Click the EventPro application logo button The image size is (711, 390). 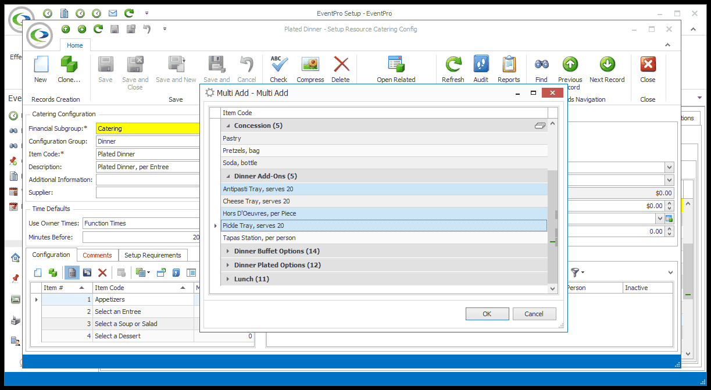(39, 35)
